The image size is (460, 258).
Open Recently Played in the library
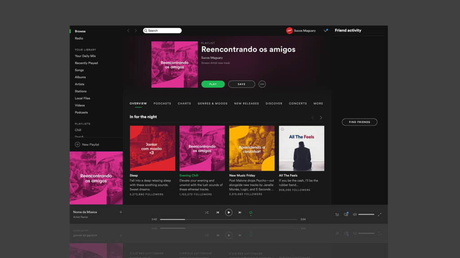(86, 63)
